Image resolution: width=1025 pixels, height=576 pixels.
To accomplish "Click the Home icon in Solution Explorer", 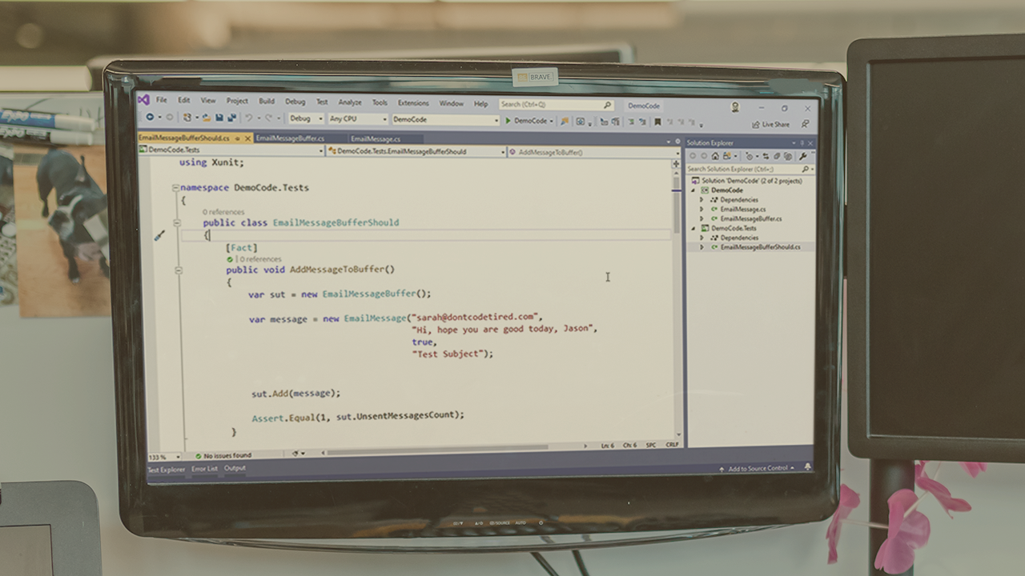I will click(715, 157).
